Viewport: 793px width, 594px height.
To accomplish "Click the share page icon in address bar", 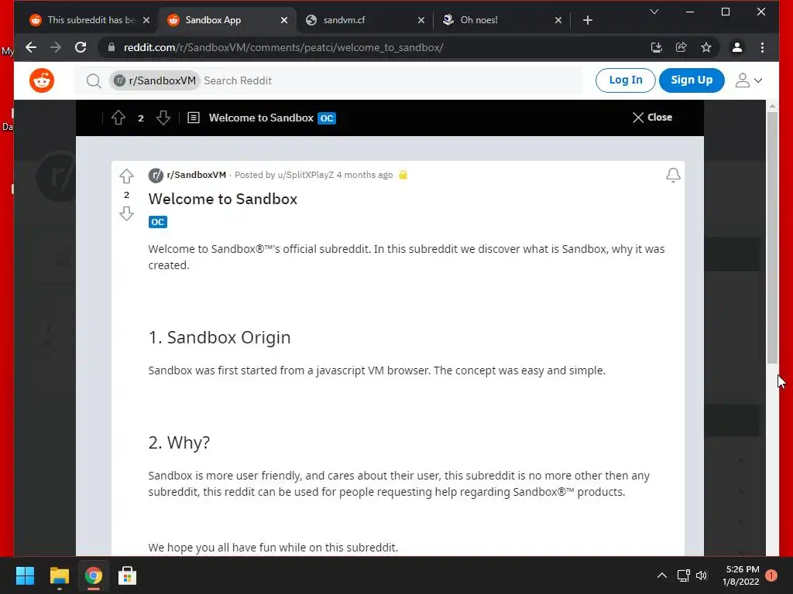I will [x=681, y=47].
